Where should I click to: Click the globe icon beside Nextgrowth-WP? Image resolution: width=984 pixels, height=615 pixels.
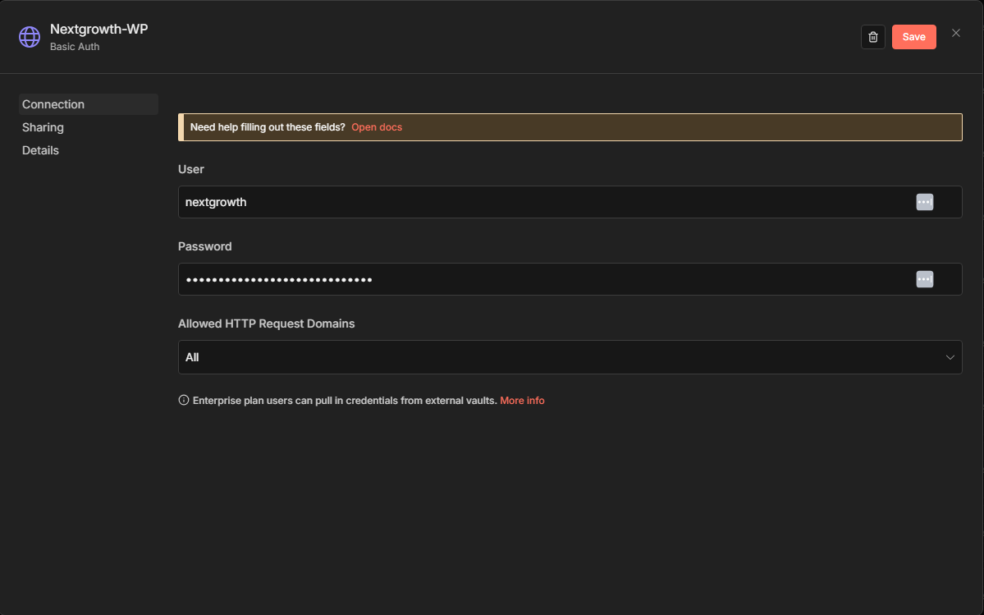tap(30, 37)
